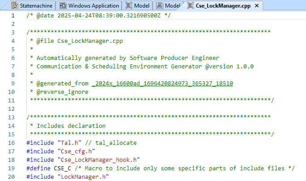Click the Windows Application tab icon
This screenshot has width=306, height=181.
pyautogui.click(x=63, y=6)
